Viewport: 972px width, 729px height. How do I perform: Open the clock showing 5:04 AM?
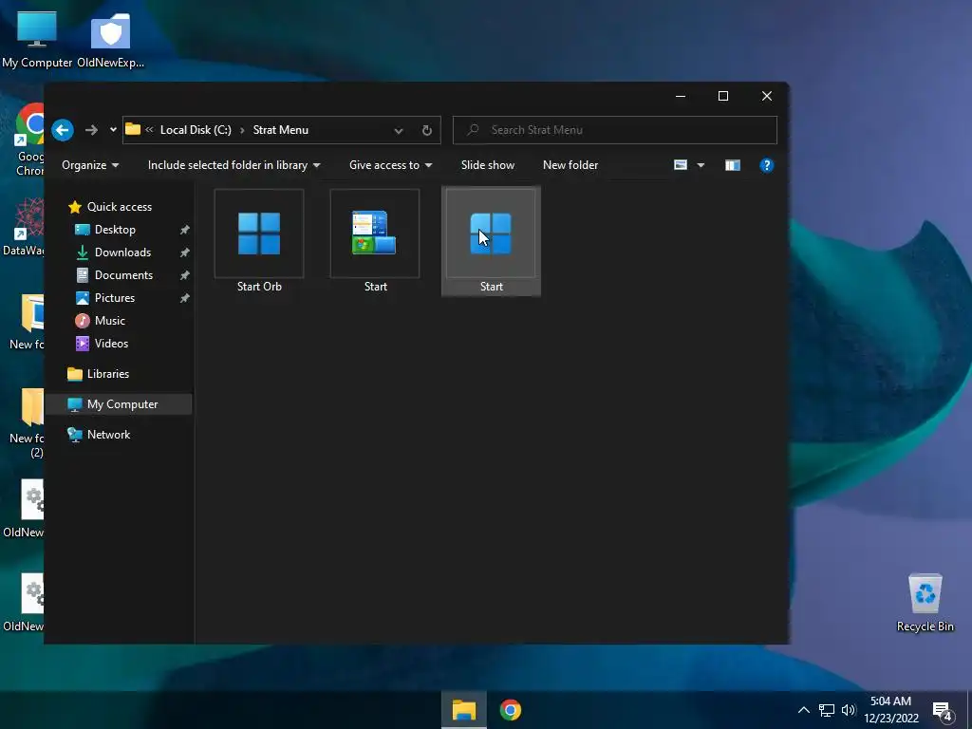coord(890,710)
